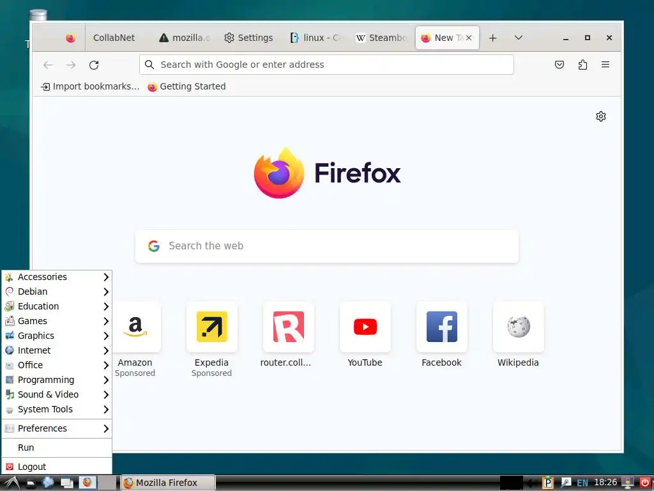Select Run from the start menu

57,448
